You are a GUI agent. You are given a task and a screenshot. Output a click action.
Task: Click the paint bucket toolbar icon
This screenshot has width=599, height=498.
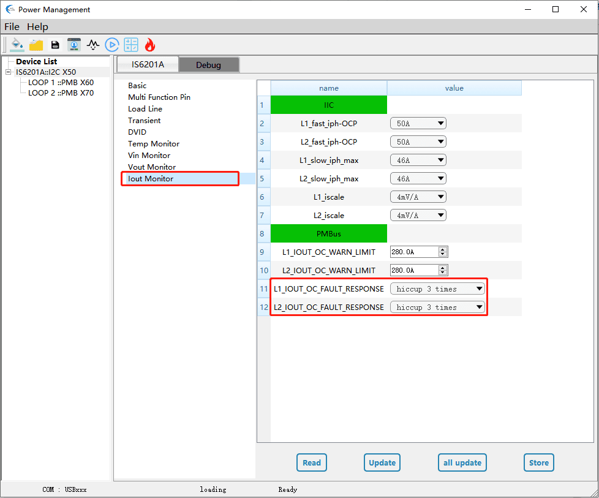(17, 45)
